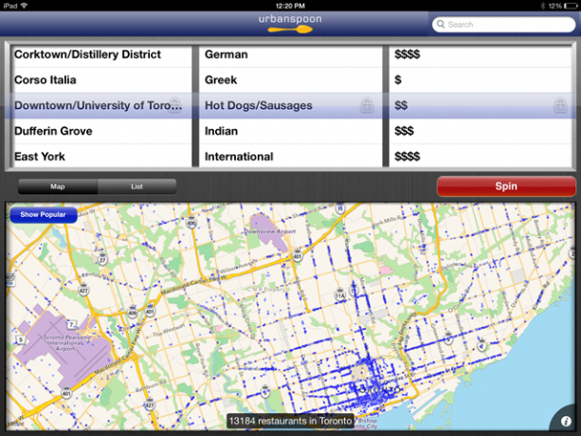
Task: Click the 12:20 PM clock in status bar
Action: [290, 6]
